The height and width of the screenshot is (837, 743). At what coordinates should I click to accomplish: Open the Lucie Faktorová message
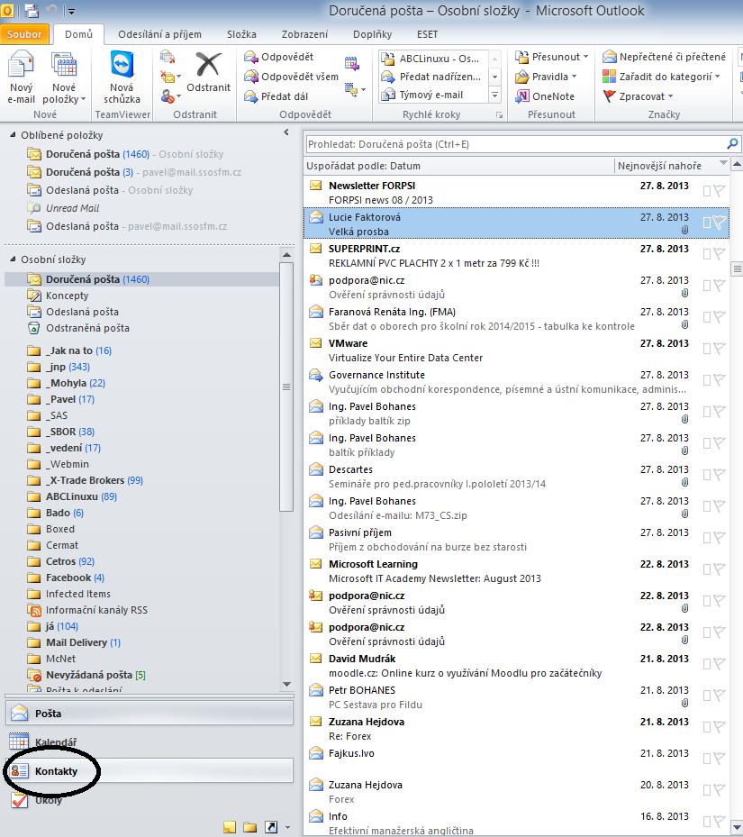(516, 223)
